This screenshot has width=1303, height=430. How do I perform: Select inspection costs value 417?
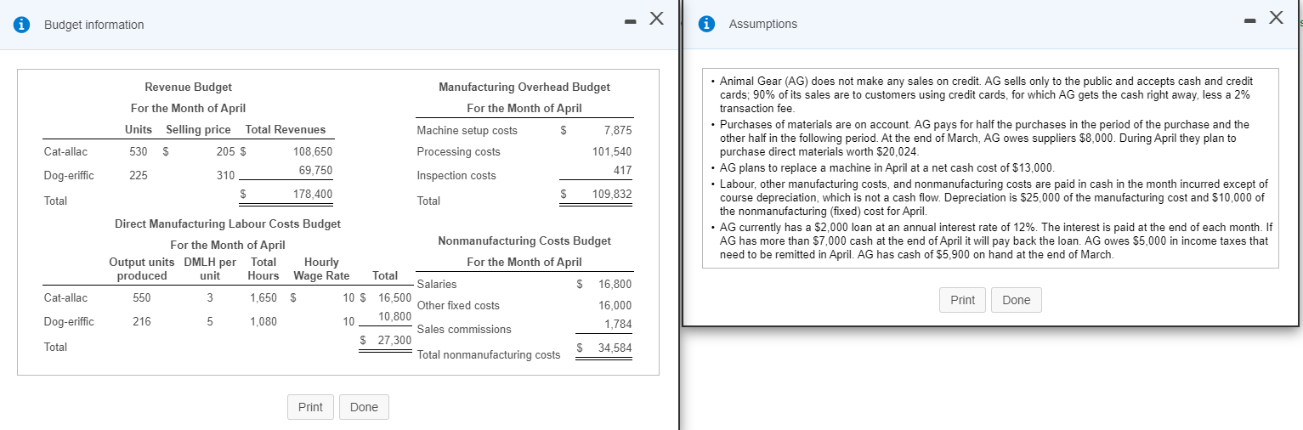(x=623, y=170)
